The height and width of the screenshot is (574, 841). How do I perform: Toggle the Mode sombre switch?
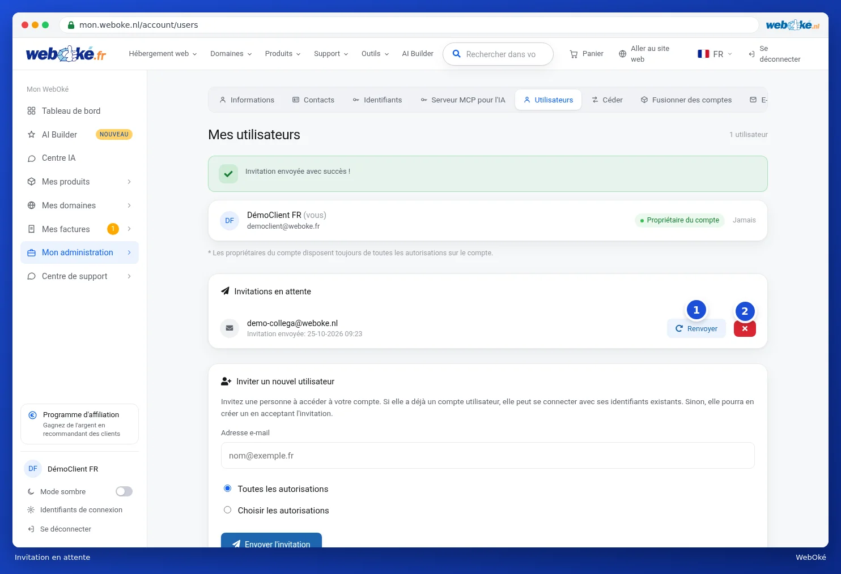click(x=124, y=491)
